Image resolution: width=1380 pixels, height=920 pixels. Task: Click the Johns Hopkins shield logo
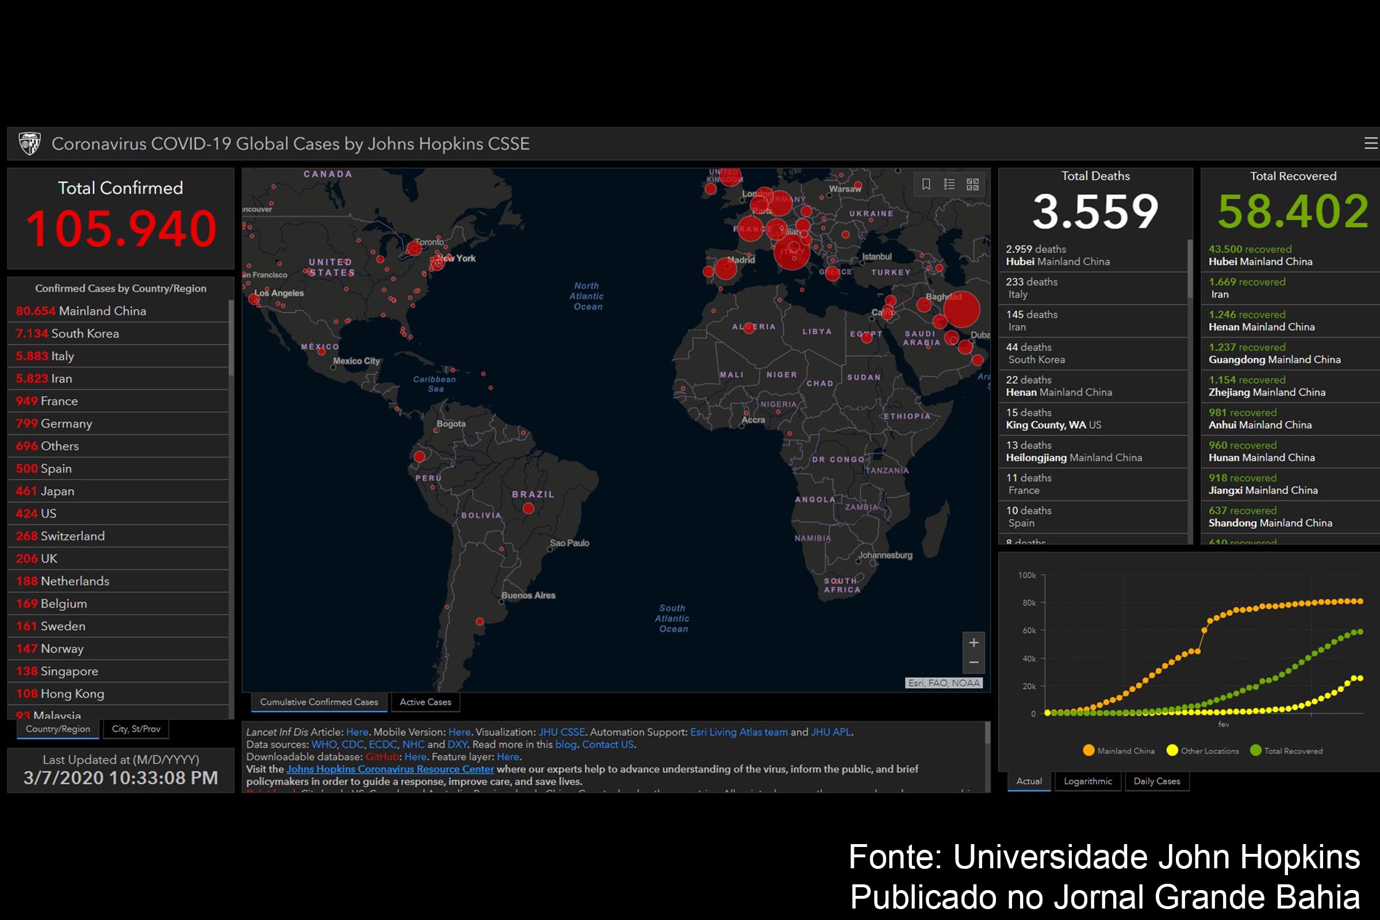click(29, 143)
